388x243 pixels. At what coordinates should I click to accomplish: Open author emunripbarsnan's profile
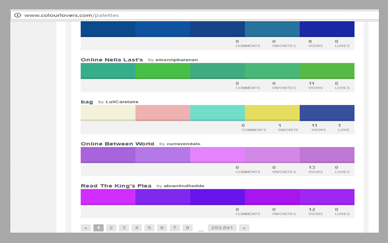[x=176, y=60]
